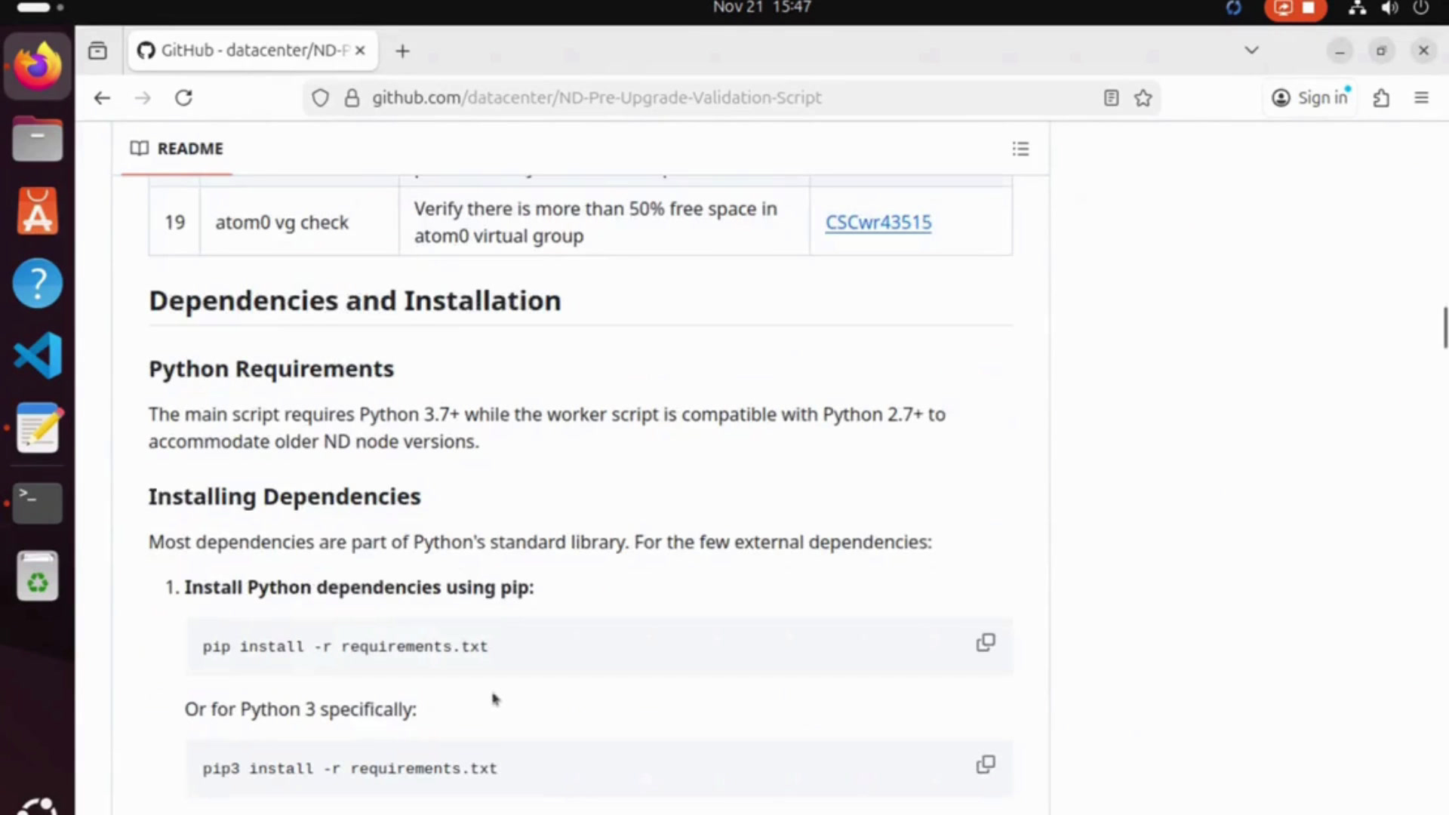Screen dimensions: 1449x815
Task: Launch Ubuntu Software from the dock
Action: coord(37,211)
